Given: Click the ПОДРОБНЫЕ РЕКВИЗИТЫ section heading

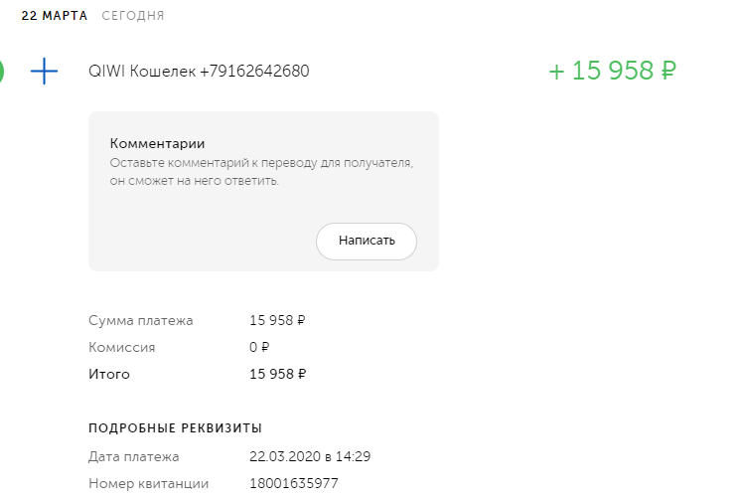Looking at the screenshot, I should click(175, 428).
